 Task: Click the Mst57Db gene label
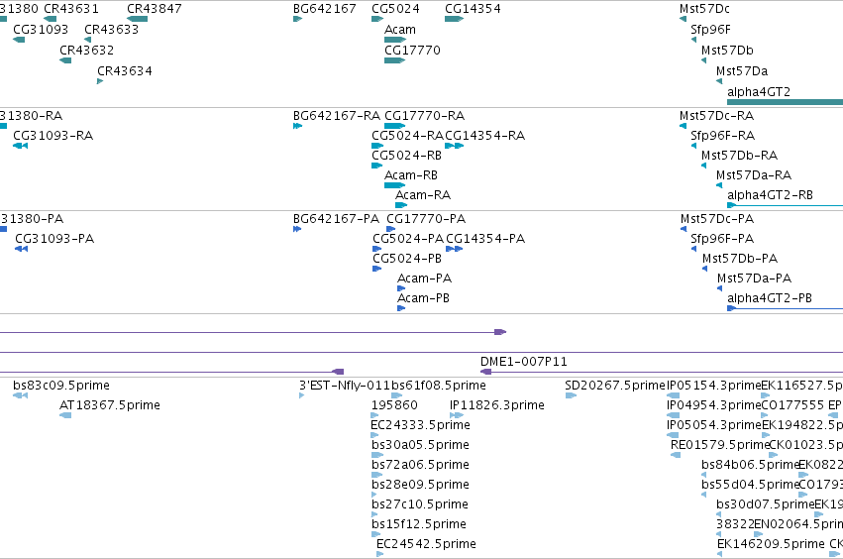727,50
